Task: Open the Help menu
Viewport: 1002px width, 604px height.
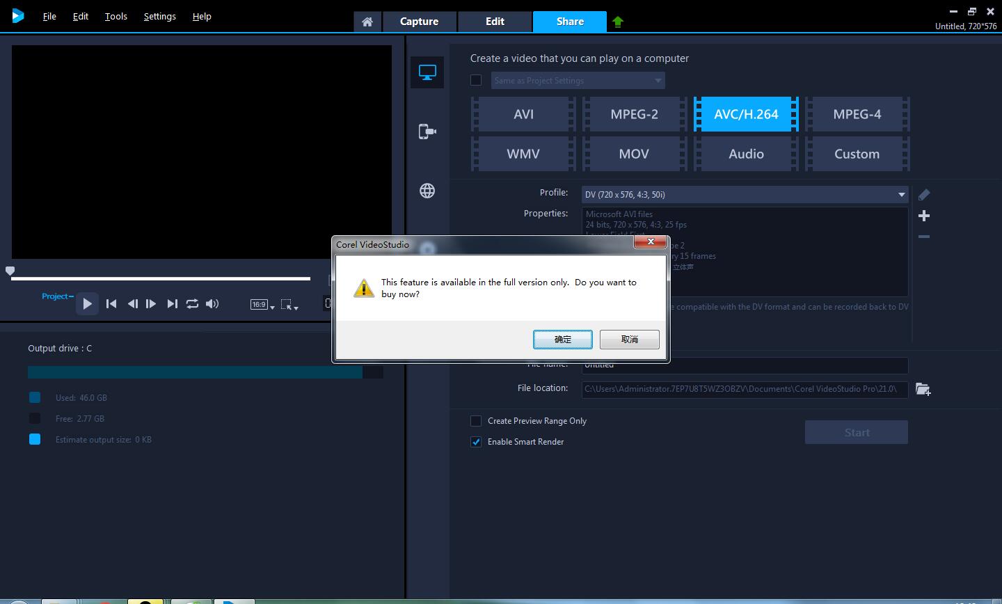Action: coord(202,16)
